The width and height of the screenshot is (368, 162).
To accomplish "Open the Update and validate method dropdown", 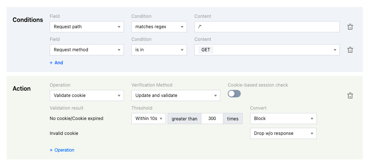I will [176, 95].
